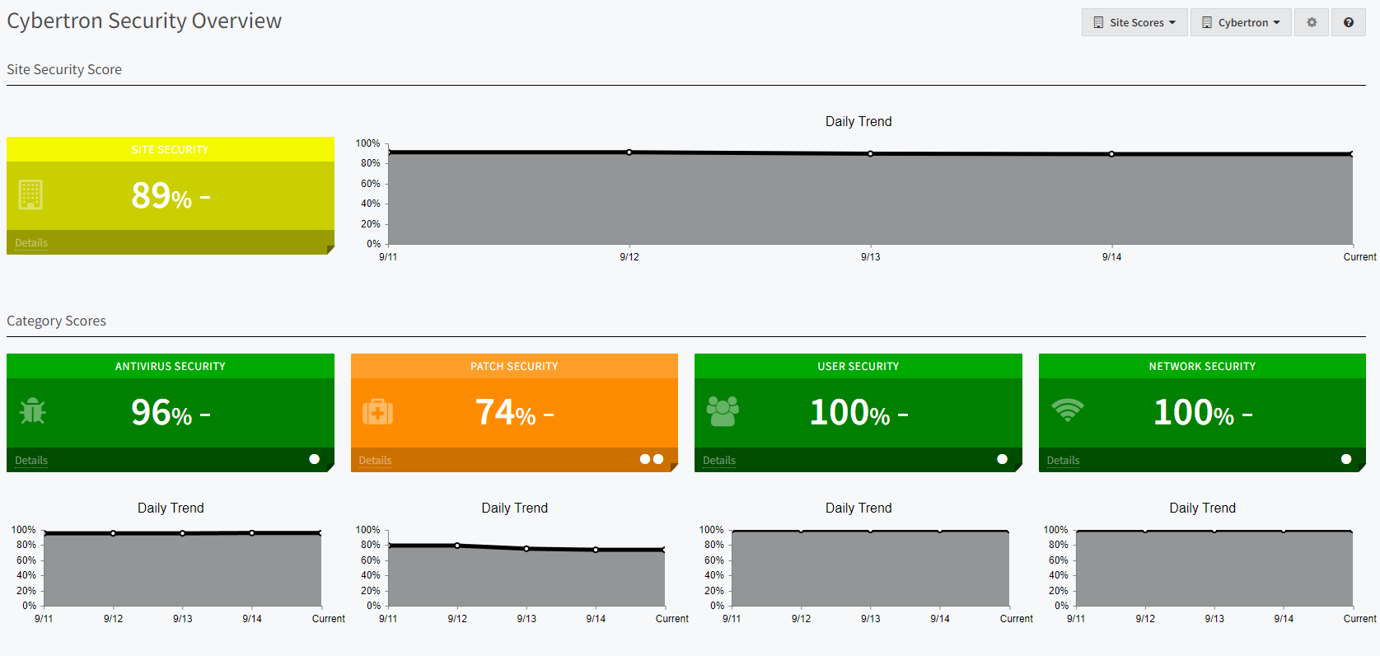The height and width of the screenshot is (656, 1380).
Task: Expand the folded corner of Site Security tile
Action: coord(330,250)
